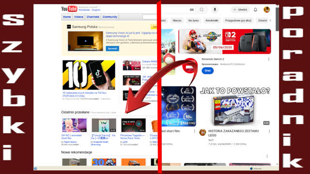Click the Debata video thumbnail
The image size is (310, 174).
[x=132, y=65]
